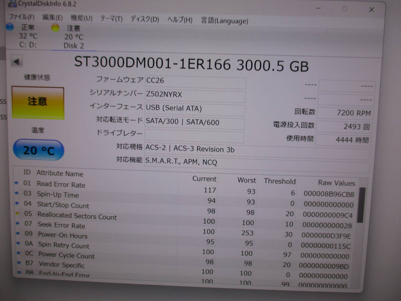Click raw value 000008B96CB8
This screenshot has height=301, width=401.
click(x=329, y=194)
